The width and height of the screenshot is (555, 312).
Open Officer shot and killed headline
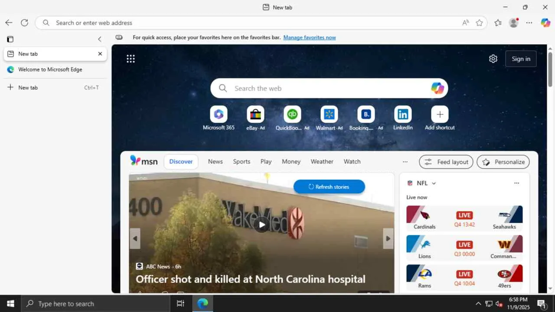point(251,279)
